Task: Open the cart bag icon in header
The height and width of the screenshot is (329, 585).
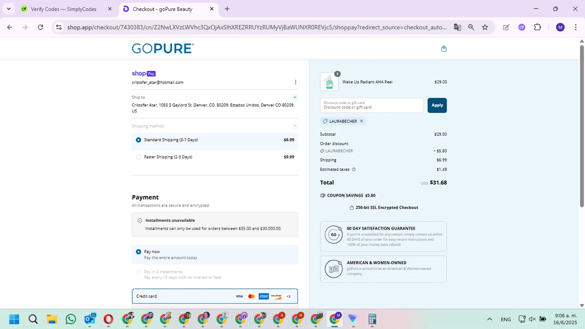Action: point(443,49)
